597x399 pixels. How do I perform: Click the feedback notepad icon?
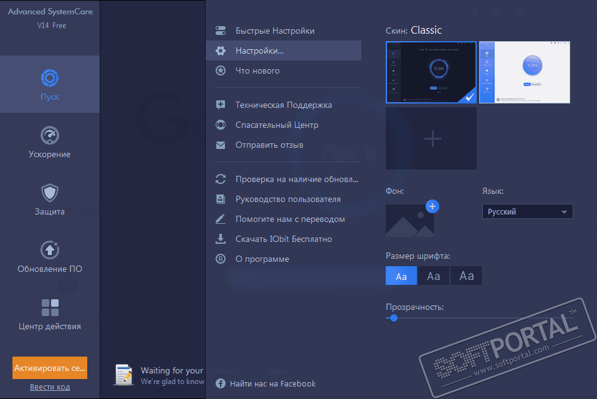click(124, 375)
